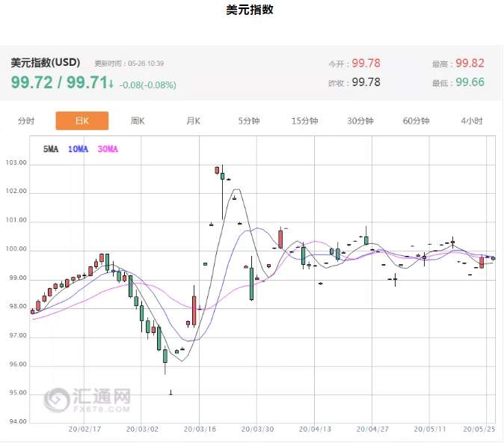Click the 20/04/13 date axis label
Viewport: 504px width, 446px height.
point(315,430)
